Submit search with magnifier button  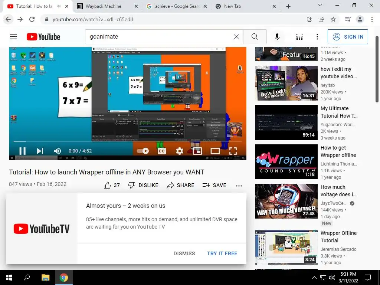(x=255, y=37)
